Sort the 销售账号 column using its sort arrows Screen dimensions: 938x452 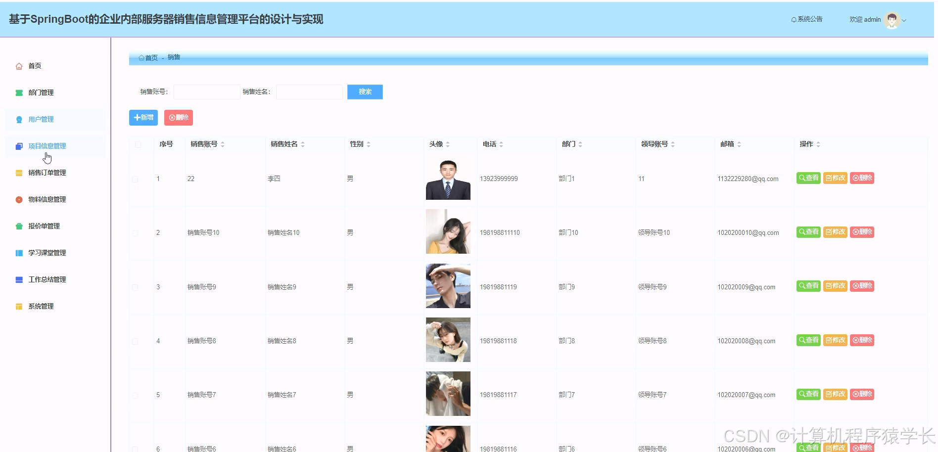coord(223,144)
